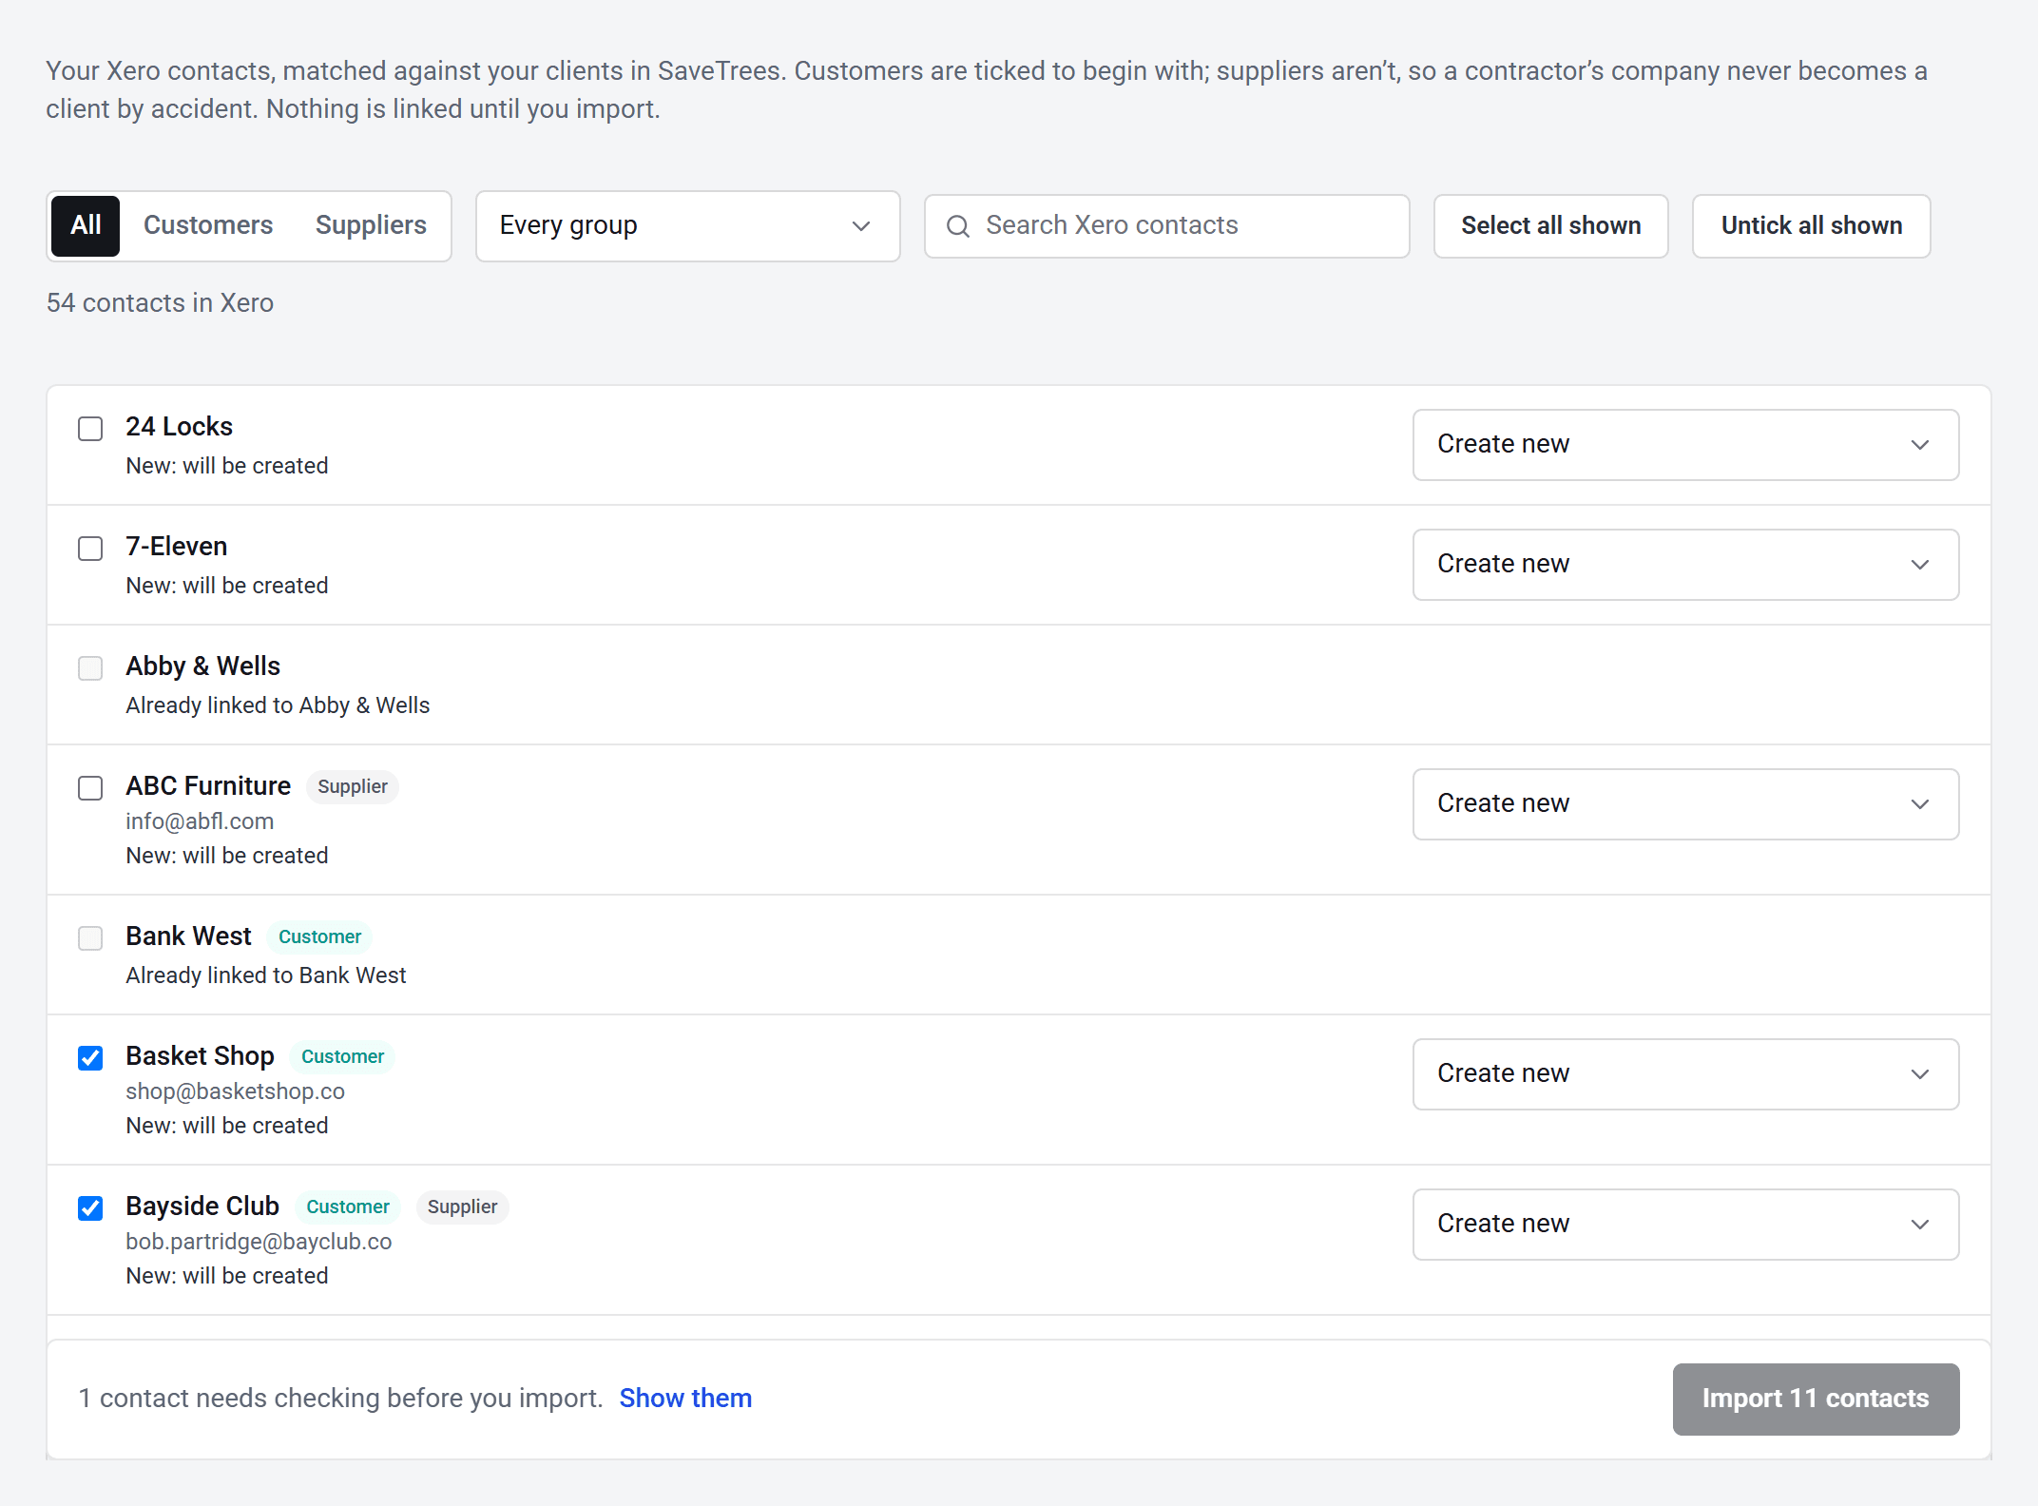The height and width of the screenshot is (1506, 2038).
Task: Click the Customer badge next to Bayside Club
Action: 348,1207
